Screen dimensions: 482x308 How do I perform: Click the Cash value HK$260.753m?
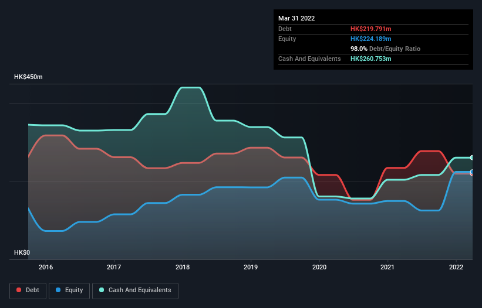[x=370, y=59]
